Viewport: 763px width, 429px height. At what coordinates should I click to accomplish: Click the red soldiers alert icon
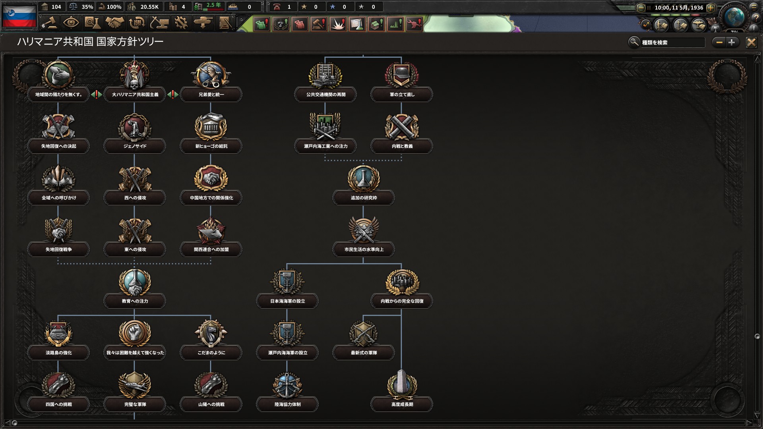[x=300, y=24]
